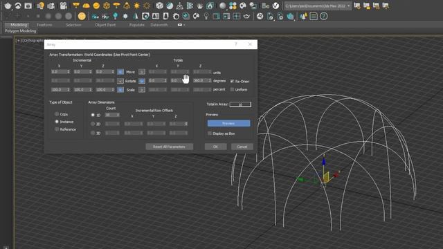Click the teapot render icon in top toolbar
Screen dimensions: 443x249
pos(8,6)
